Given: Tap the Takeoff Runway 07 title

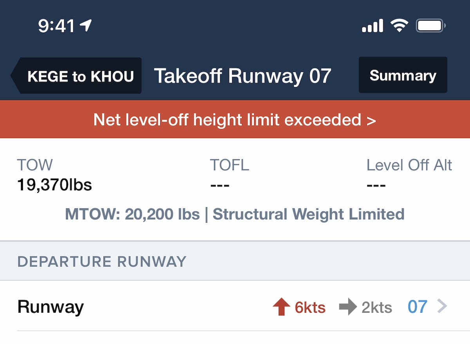Looking at the screenshot, I should coord(243,76).
